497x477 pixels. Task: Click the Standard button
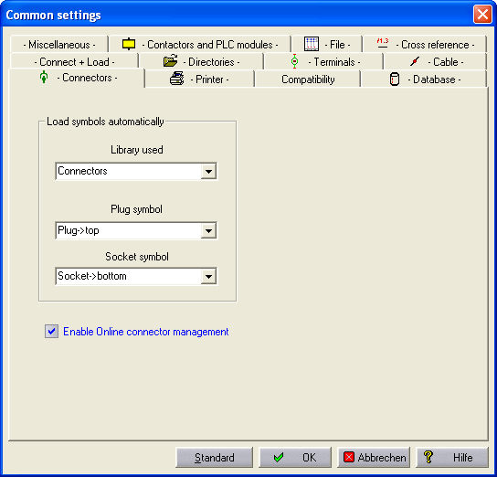[215, 457]
